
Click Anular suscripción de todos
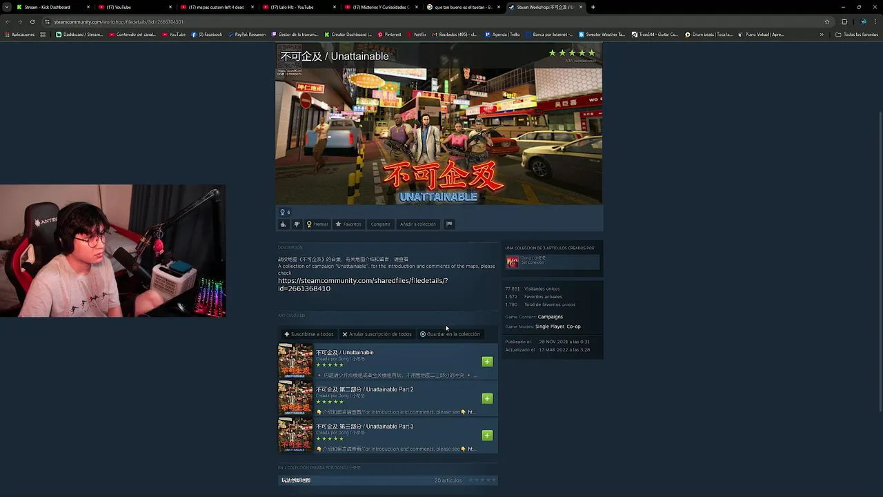377,334
